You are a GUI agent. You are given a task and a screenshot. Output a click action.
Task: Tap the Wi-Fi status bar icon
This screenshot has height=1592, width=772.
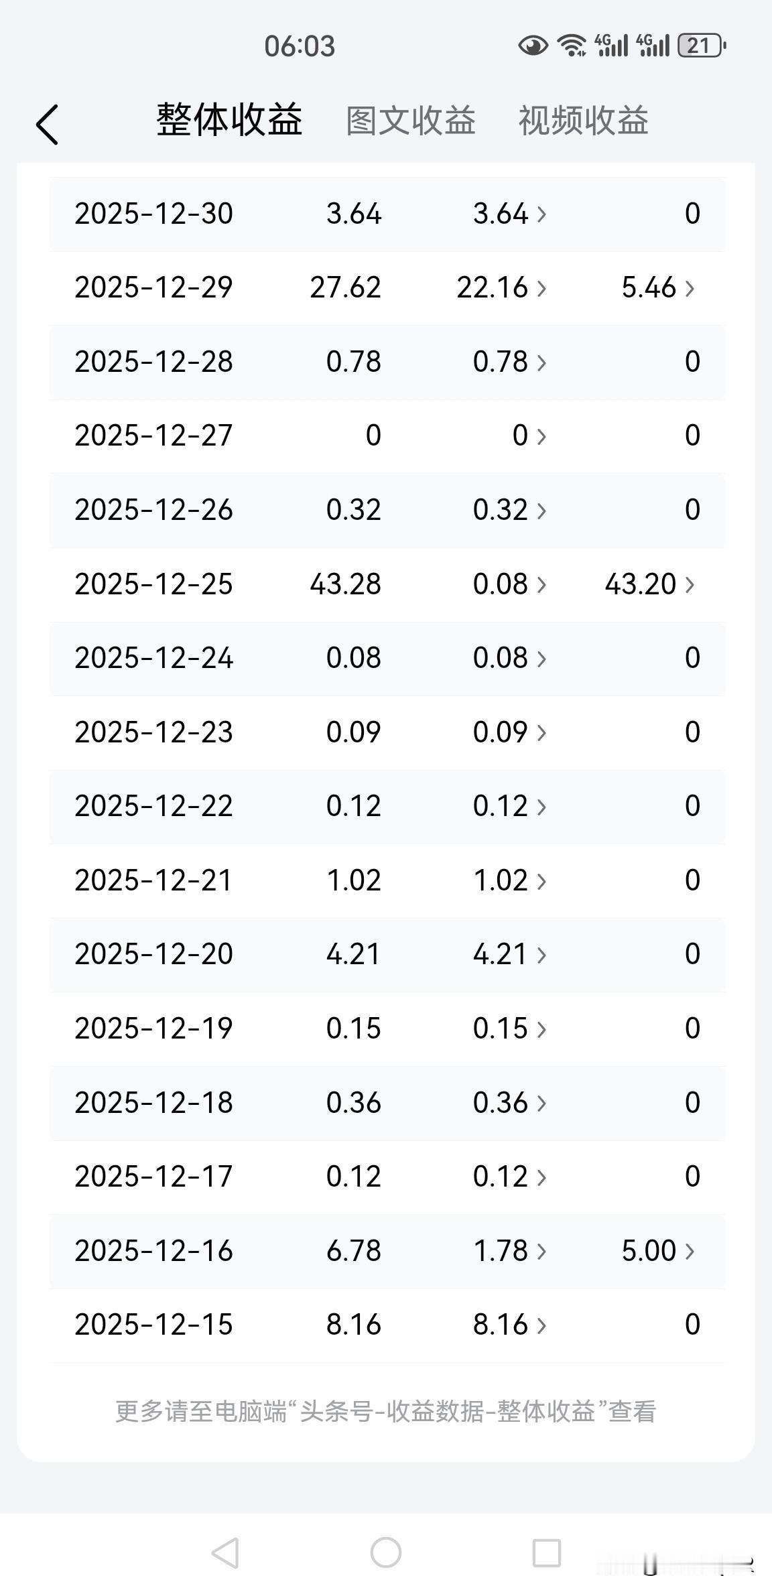coord(573,46)
